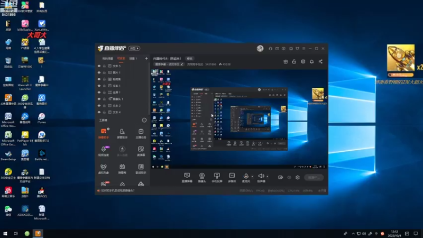The width and height of the screenshot is (423, 238).
Task: Select the 礼物秀 source row
Action: click(122, 79)
